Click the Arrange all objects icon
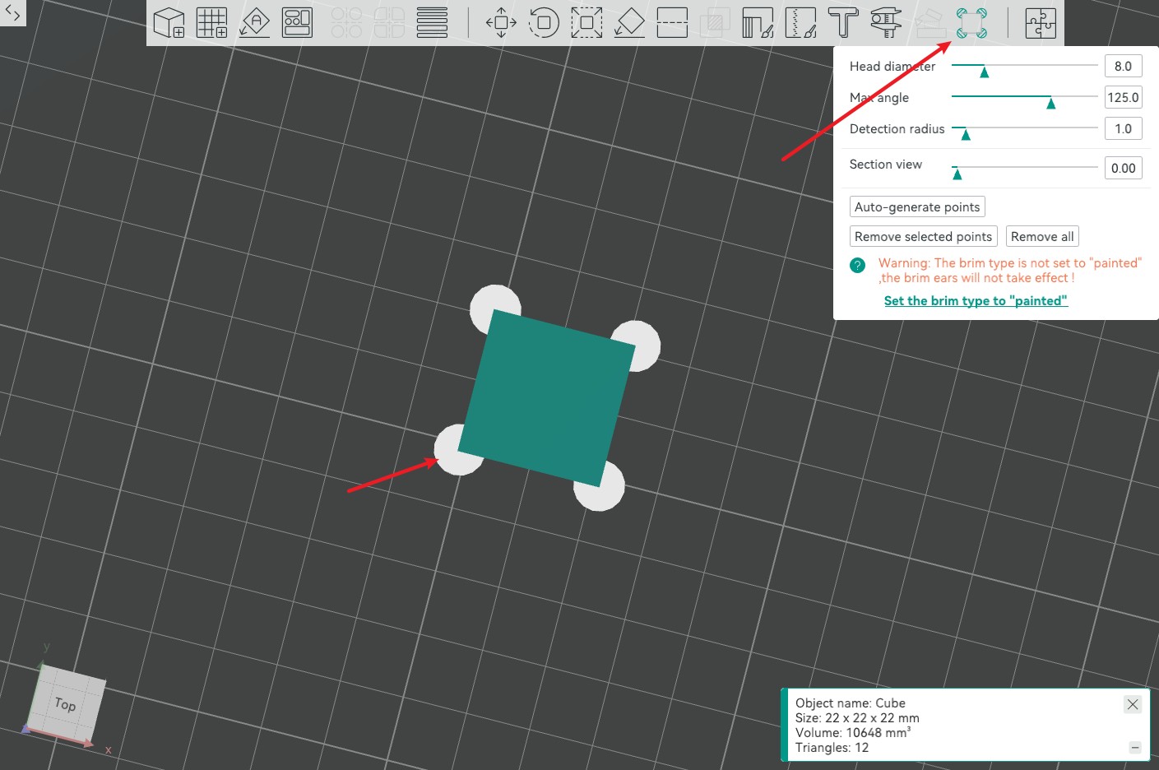 [x=297, y=23]
